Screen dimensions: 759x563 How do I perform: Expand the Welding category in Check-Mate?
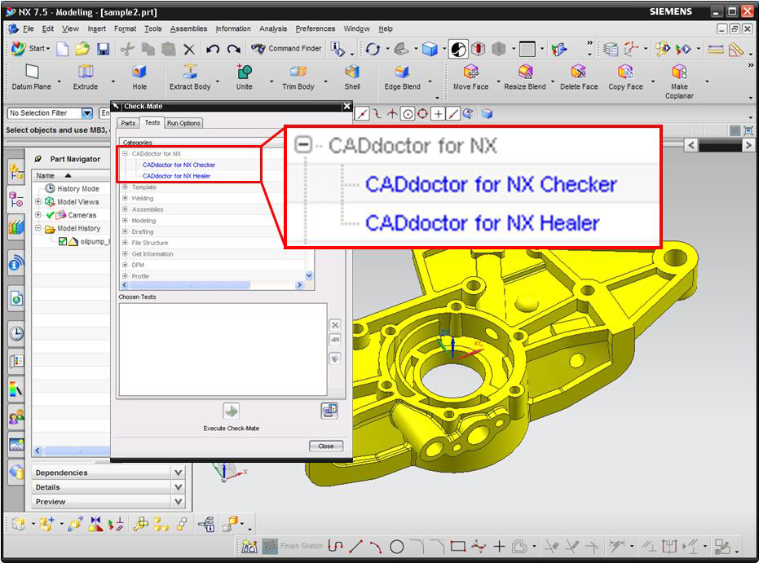pos(125,198)
